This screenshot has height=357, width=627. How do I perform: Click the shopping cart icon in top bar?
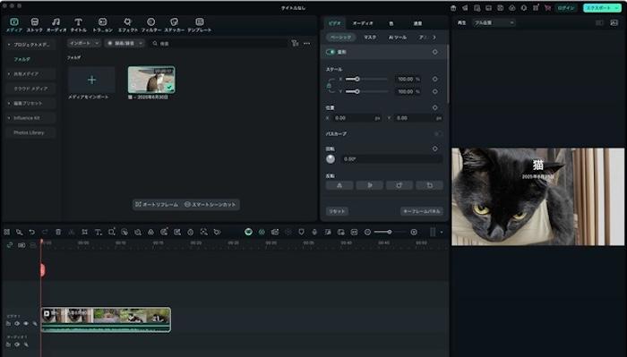547,7
